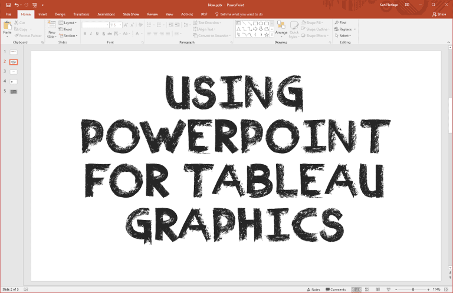Select slide 5 thumbnail
Image resolution: width=453 pixels, height=293 pixels.
14,92
